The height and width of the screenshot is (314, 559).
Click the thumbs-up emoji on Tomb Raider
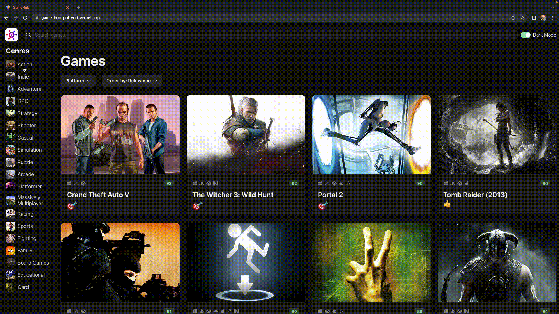pyautogui.click(x=447, y=204)
